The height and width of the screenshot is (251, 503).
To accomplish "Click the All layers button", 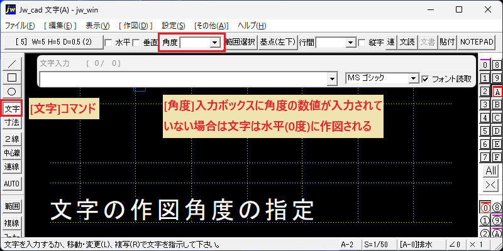I will [x=491, y=171].
